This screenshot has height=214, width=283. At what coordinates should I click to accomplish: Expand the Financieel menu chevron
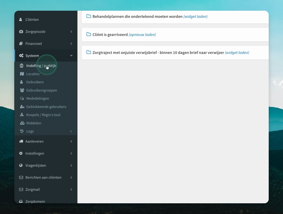click(x=71, y=44)
